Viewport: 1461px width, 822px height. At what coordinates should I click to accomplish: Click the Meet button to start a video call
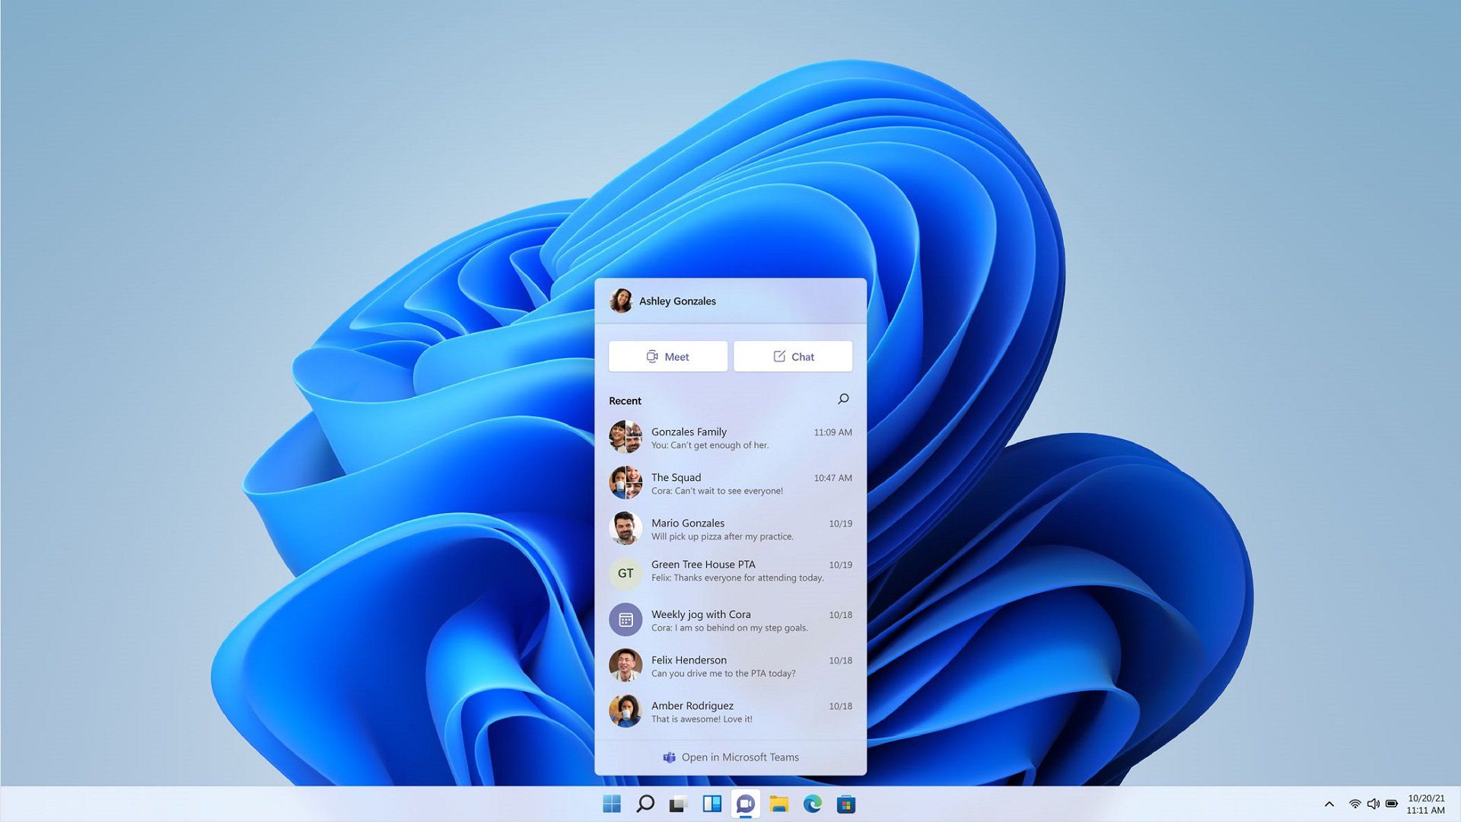point(667,356)
